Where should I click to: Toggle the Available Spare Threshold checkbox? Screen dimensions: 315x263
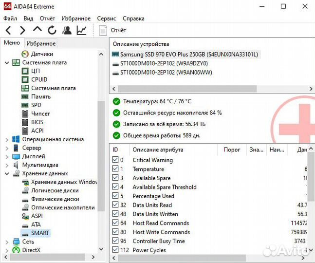[115, 187]
